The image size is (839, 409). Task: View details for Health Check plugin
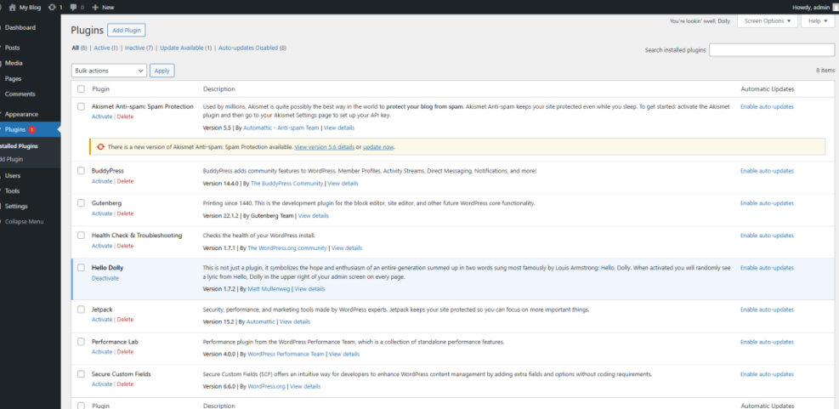point(347,247)
